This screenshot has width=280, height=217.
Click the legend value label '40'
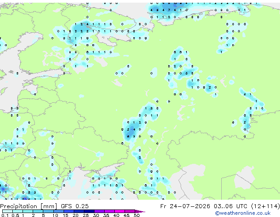pos(116,215)
